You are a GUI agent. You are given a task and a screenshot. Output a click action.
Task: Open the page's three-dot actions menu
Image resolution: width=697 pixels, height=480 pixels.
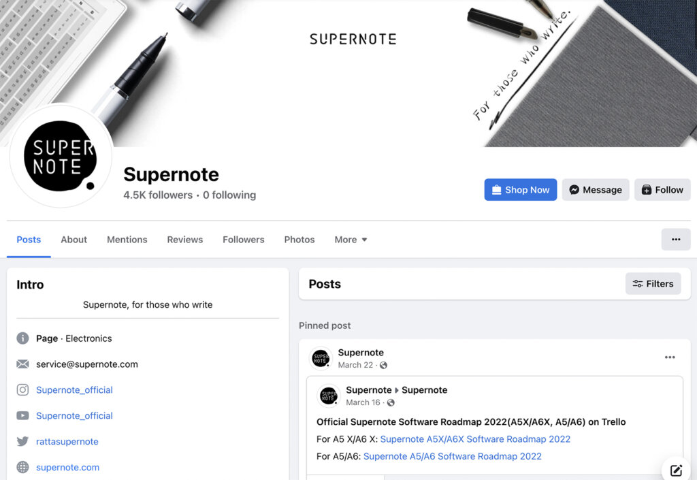tap(675, 239)
